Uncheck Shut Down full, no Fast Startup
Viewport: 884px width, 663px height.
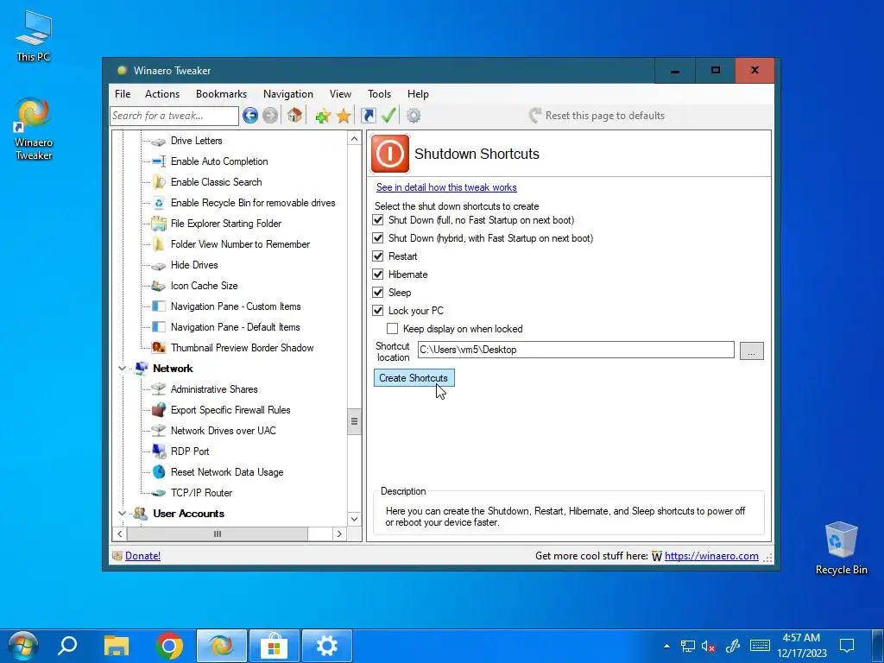[378, 220]
